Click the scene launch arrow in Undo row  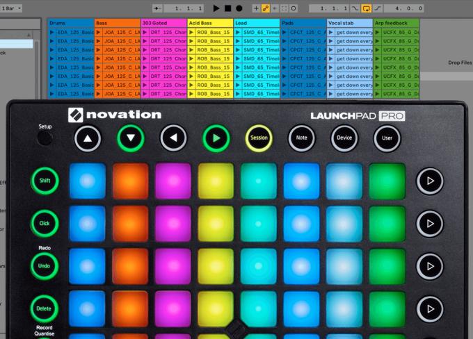(430, 266)
